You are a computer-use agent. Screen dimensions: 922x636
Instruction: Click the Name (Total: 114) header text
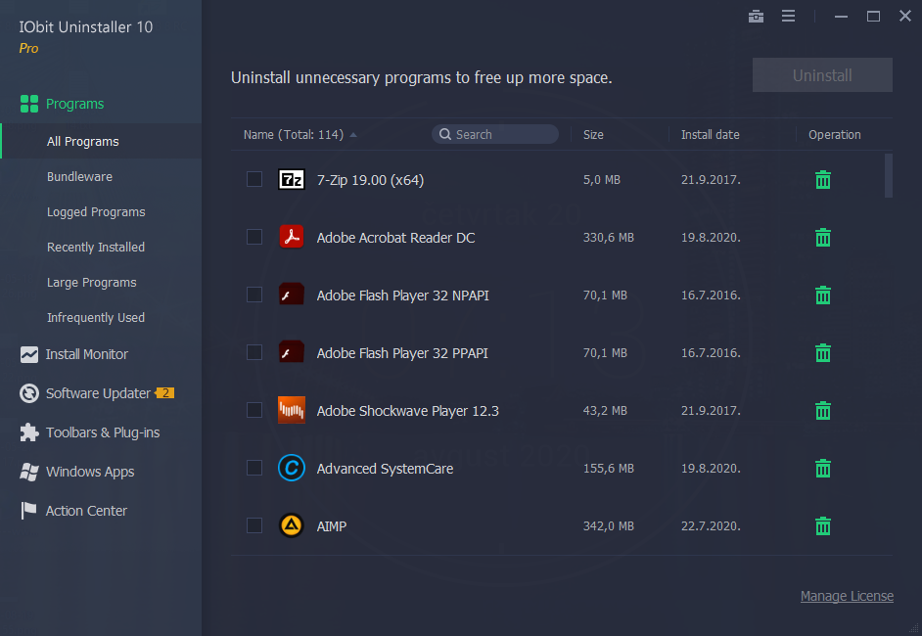[x=294, y=135]
